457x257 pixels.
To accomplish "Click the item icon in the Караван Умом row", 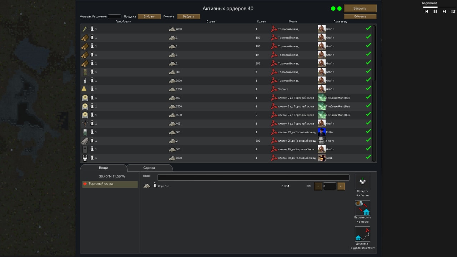I will (85, 149).
